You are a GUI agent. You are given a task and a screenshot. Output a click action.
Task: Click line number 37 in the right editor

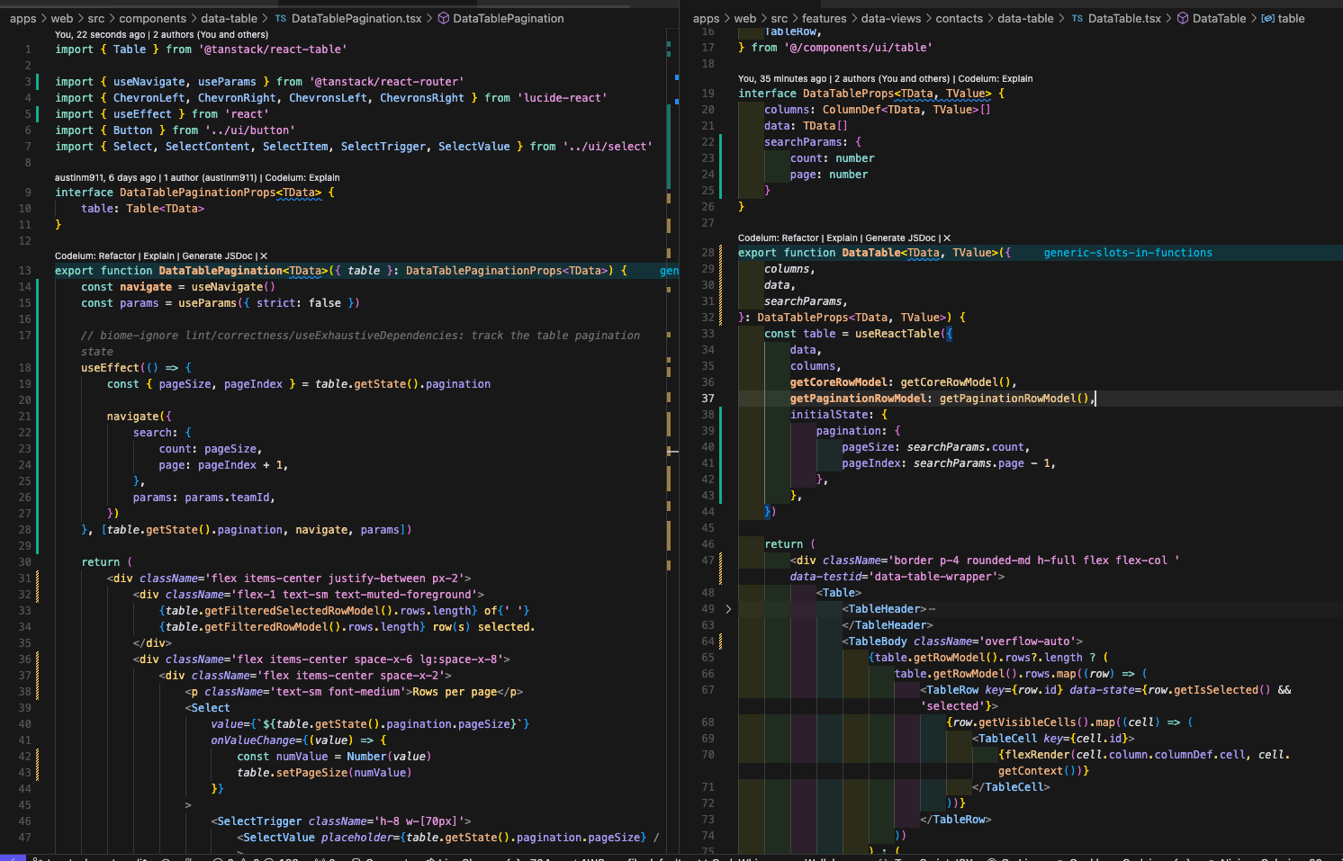pos(708,399)
